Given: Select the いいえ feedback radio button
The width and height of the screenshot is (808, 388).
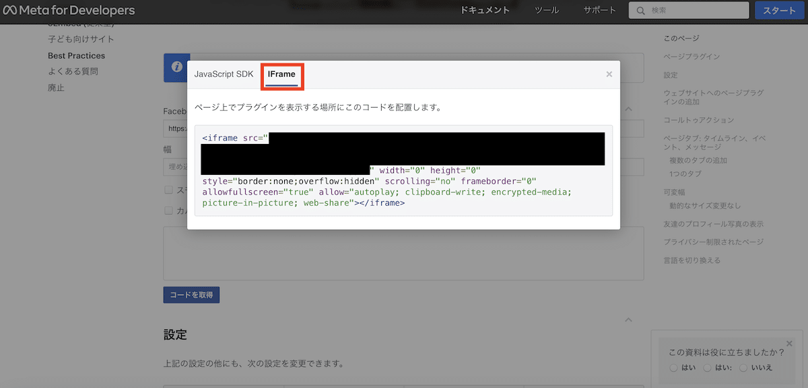Looking at the screenshot, I should pos(743,368).
